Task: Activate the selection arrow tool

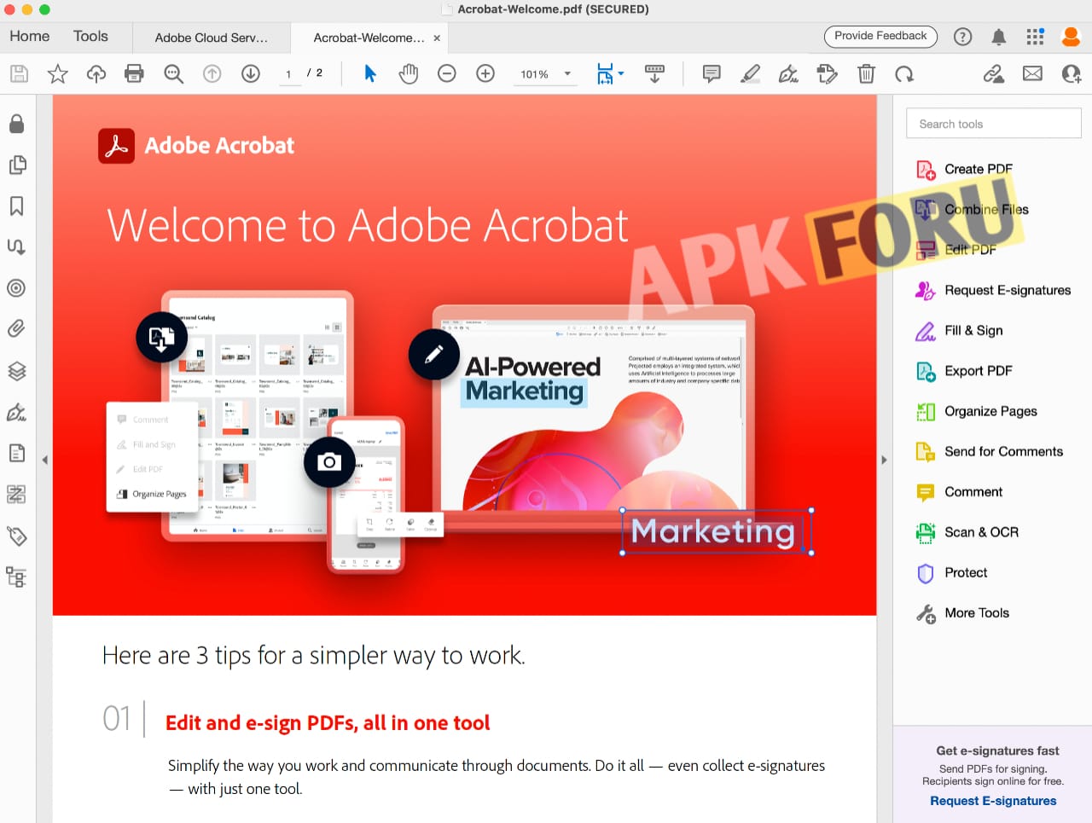Action: tap(370, 74)
